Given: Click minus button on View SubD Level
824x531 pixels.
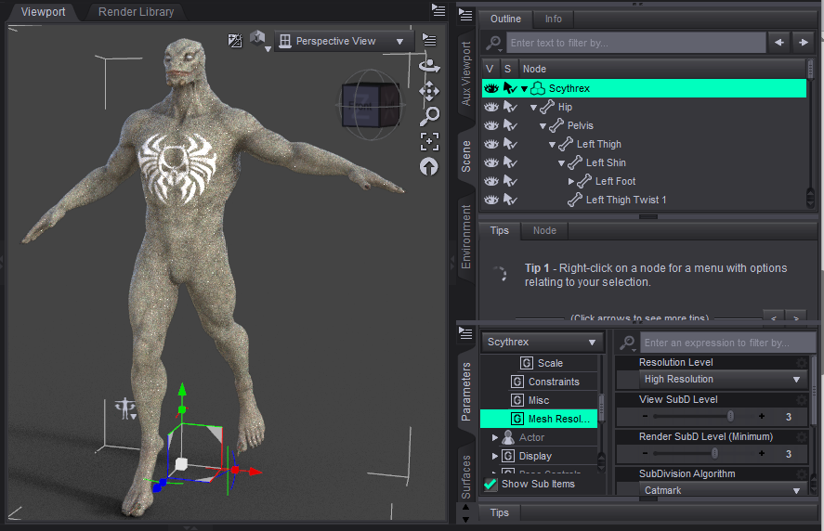Looking at the screenshot, I should tap(645, 416).
